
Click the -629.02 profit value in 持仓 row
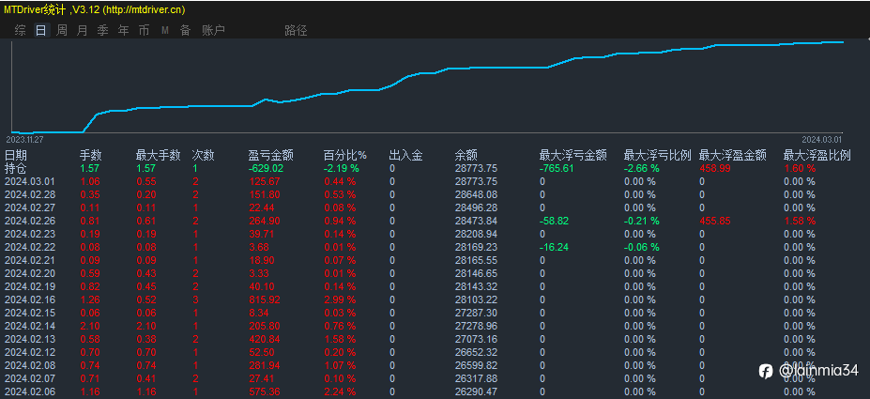tap(267, 168)
